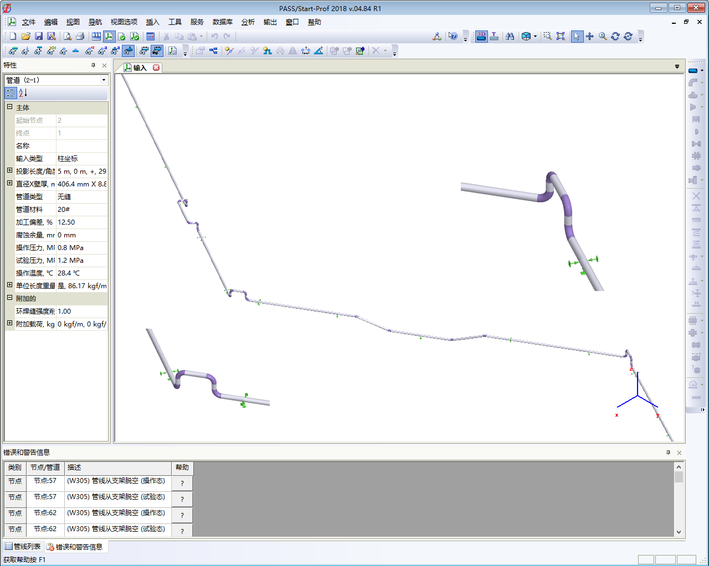
Task: Toggle the highlighted input schematic view button
Action: (109, 36)
